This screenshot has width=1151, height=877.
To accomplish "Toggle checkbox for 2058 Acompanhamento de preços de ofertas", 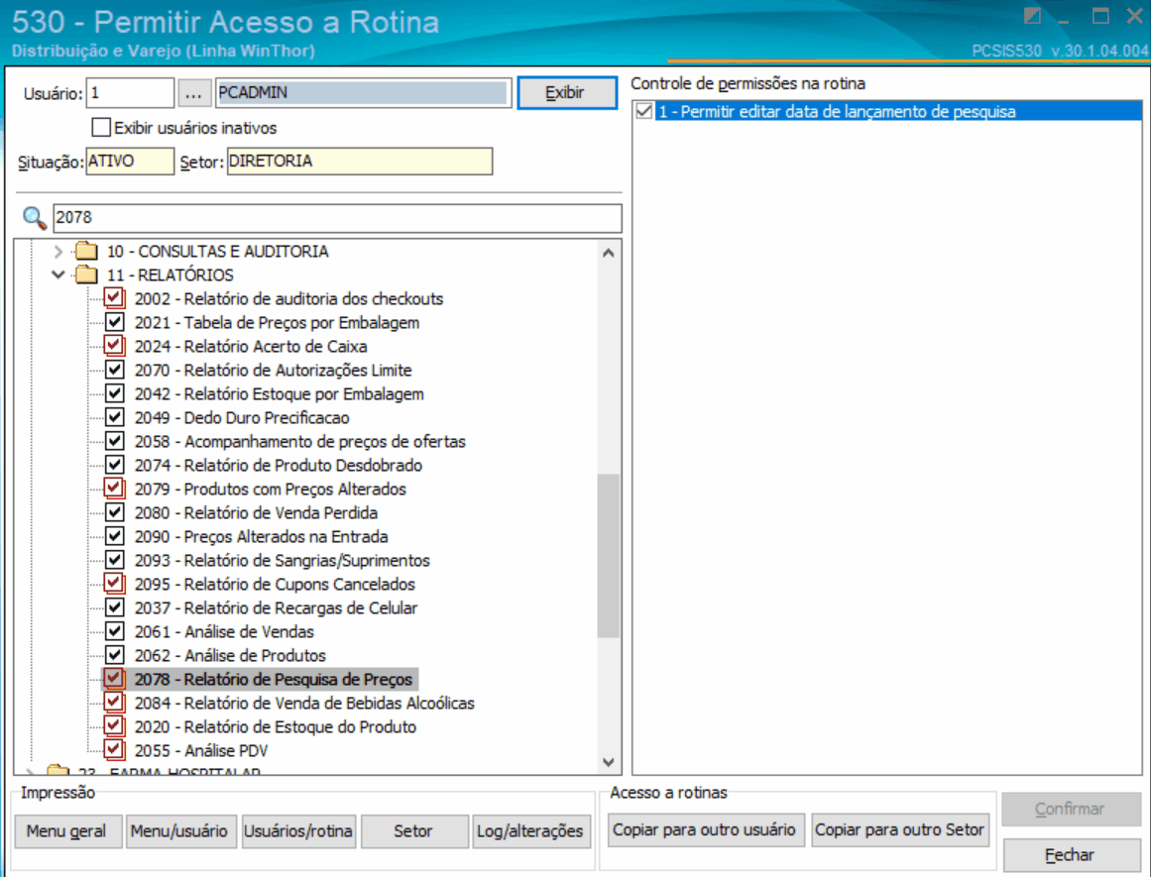I will click(115, 441).
